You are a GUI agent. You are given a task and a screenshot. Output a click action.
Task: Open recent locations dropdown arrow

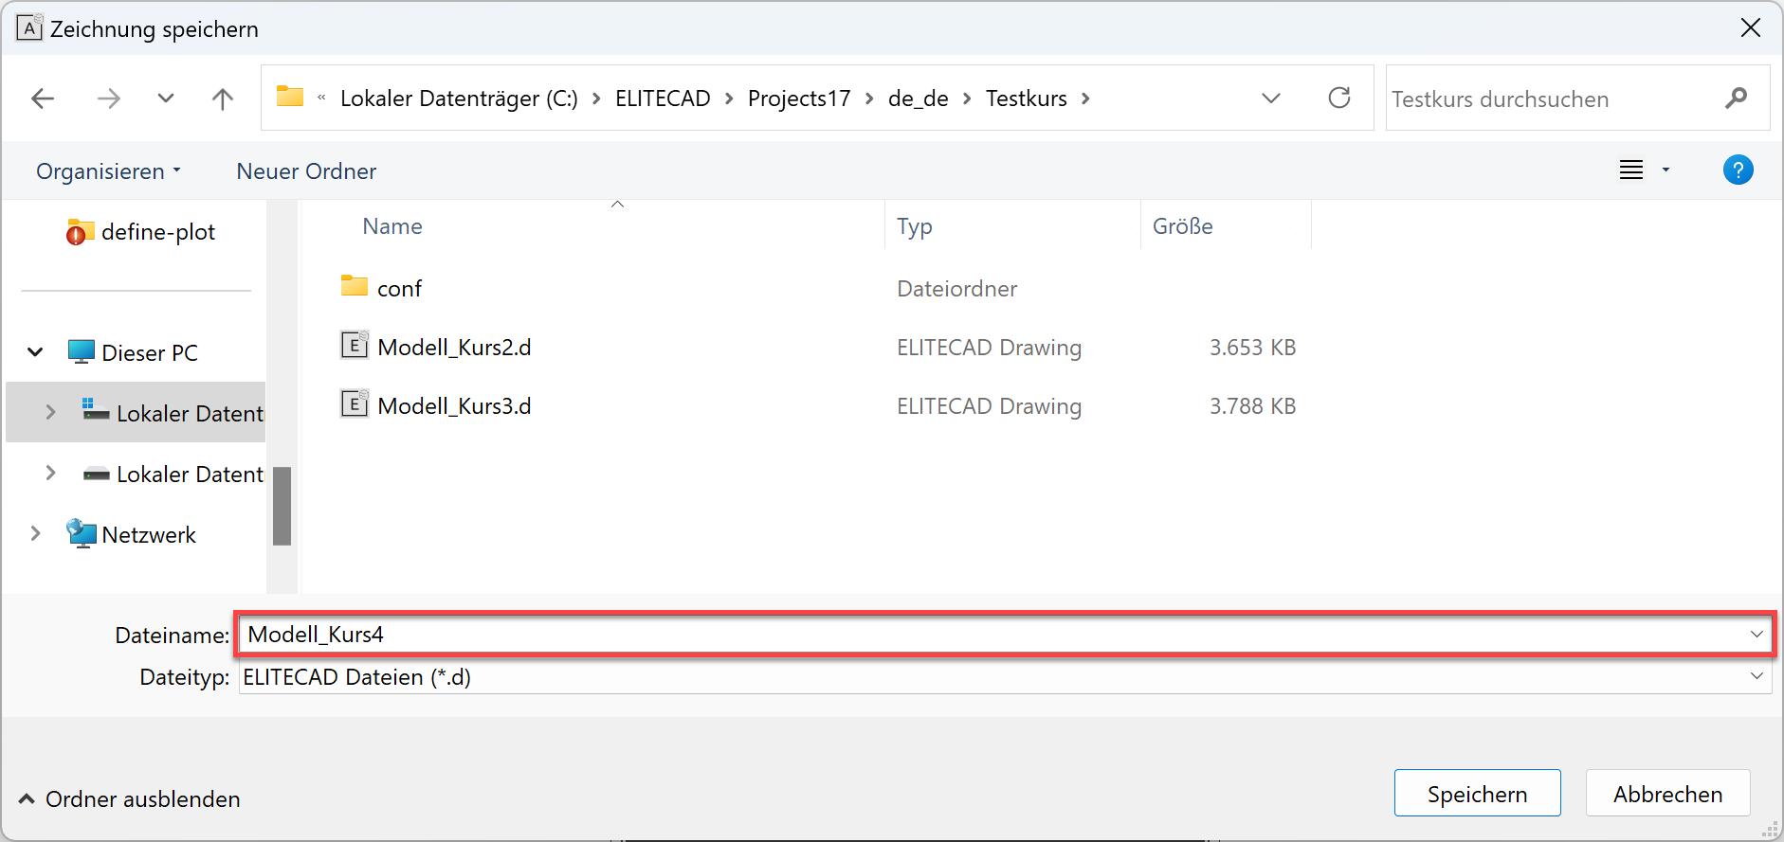pyautogui.click(x=166, y=99)
